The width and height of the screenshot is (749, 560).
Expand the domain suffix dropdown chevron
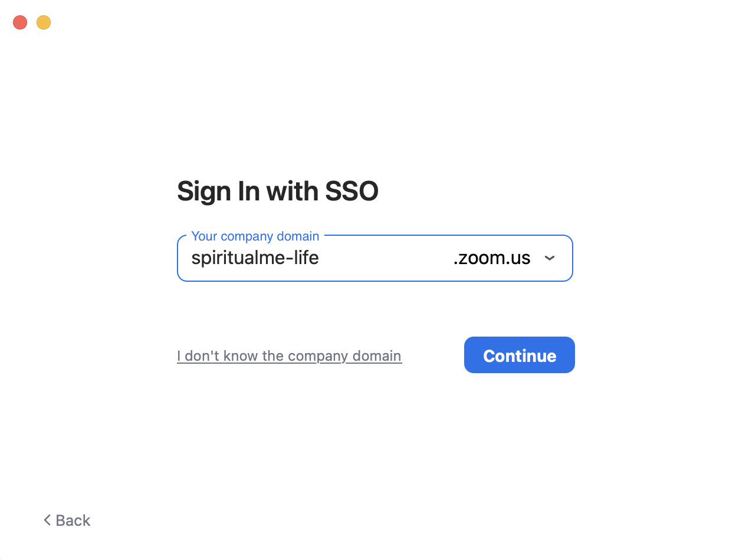click(550, 258)
